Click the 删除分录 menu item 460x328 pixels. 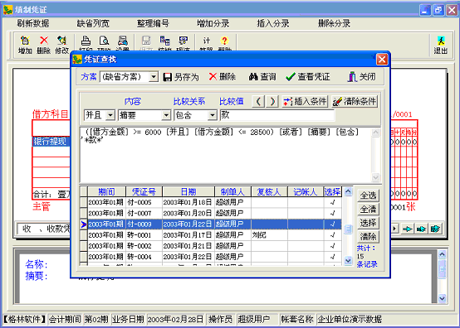(334, 23)
